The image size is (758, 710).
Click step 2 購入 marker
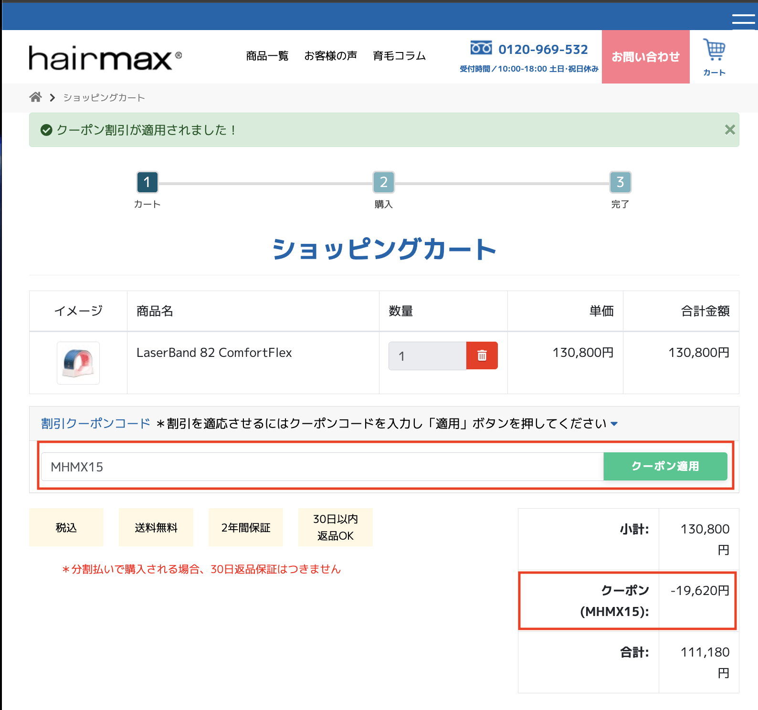[384, 182]
